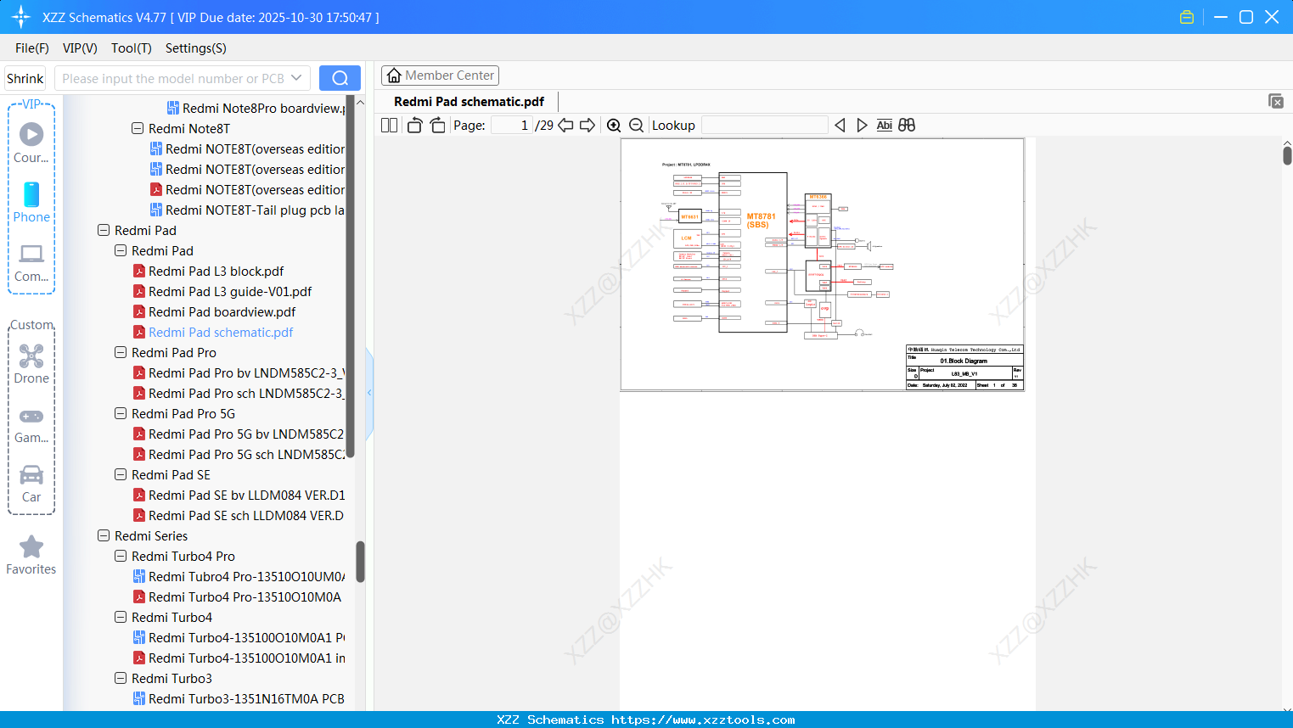Screen dimensions: 1293x728
Task: Zoom in on the PDF page
Action: (x=614, y=125)
